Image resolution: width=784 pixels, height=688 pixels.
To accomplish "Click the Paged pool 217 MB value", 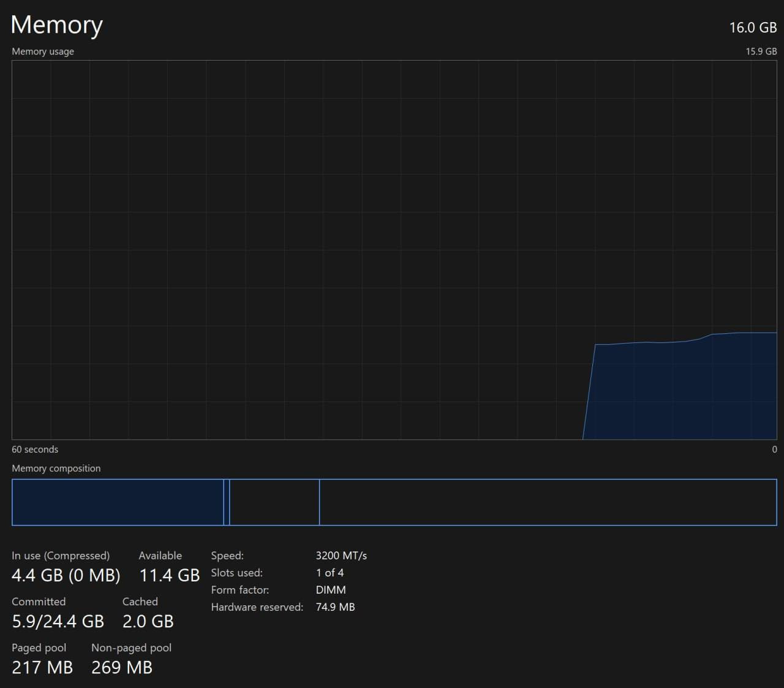I will click(x=42, y=667).
